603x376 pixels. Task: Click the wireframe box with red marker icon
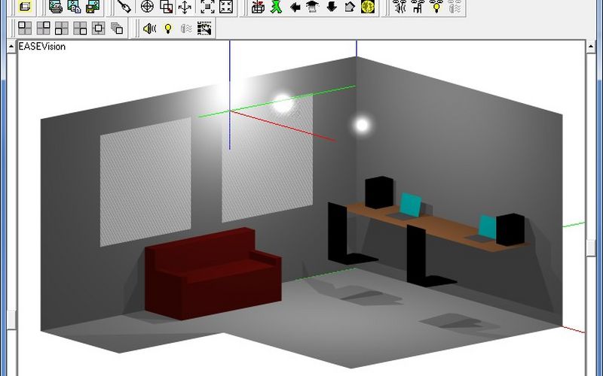click(258, 7)
